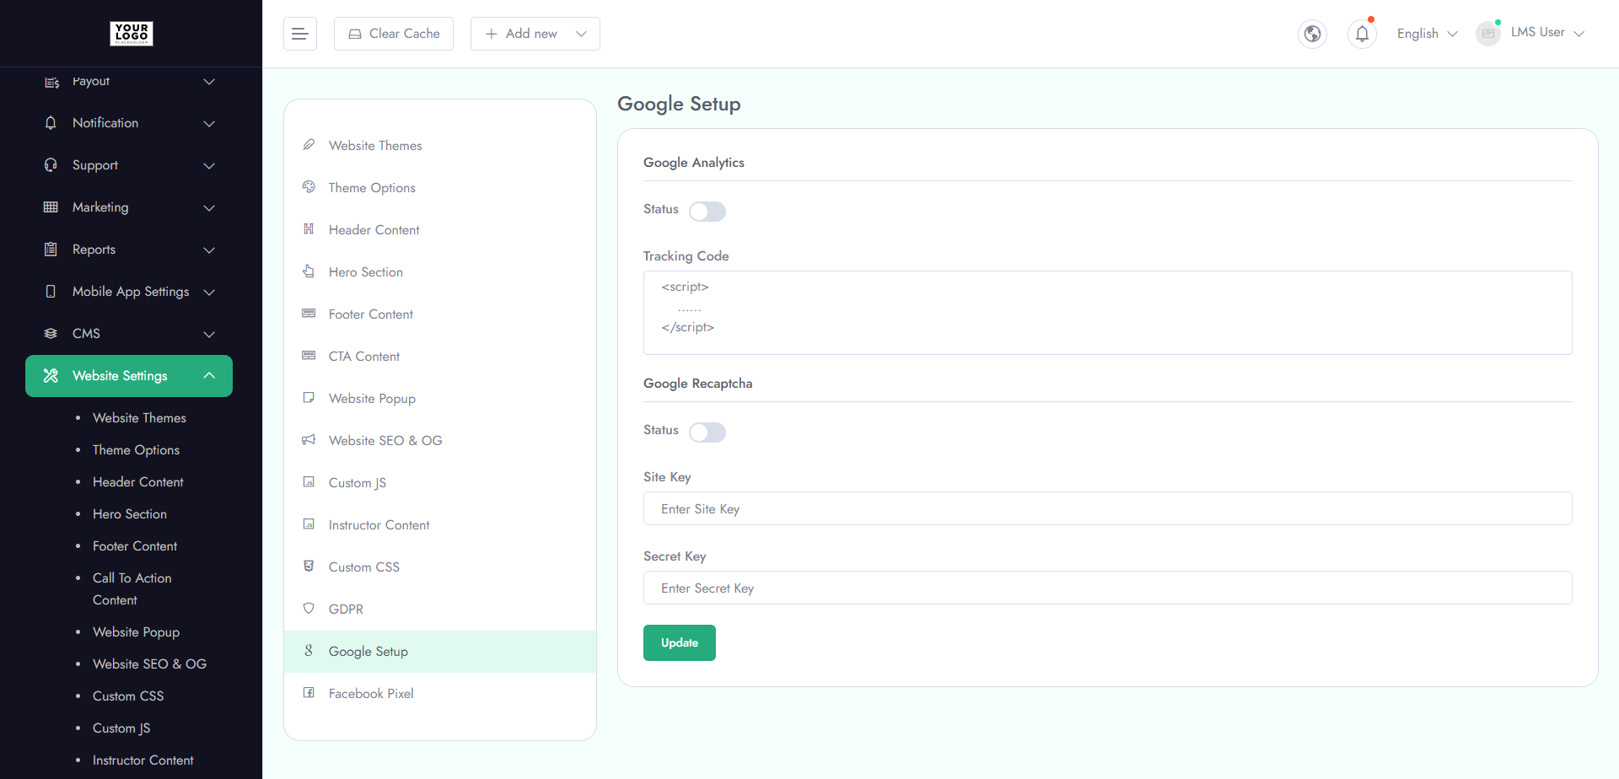The width and height of the screenshot is (1619, 779).
Task: Open Website Popup in sidebar submenu
Action: tap(136, 632)
